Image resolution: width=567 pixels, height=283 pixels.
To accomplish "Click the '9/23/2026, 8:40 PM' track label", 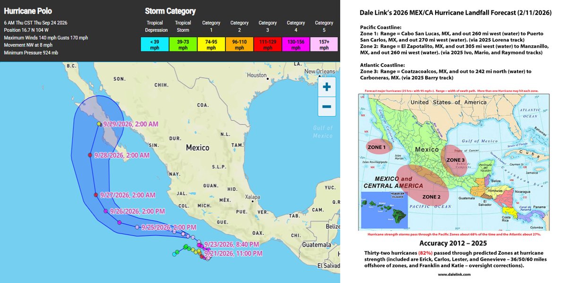I will pos(232,244).
